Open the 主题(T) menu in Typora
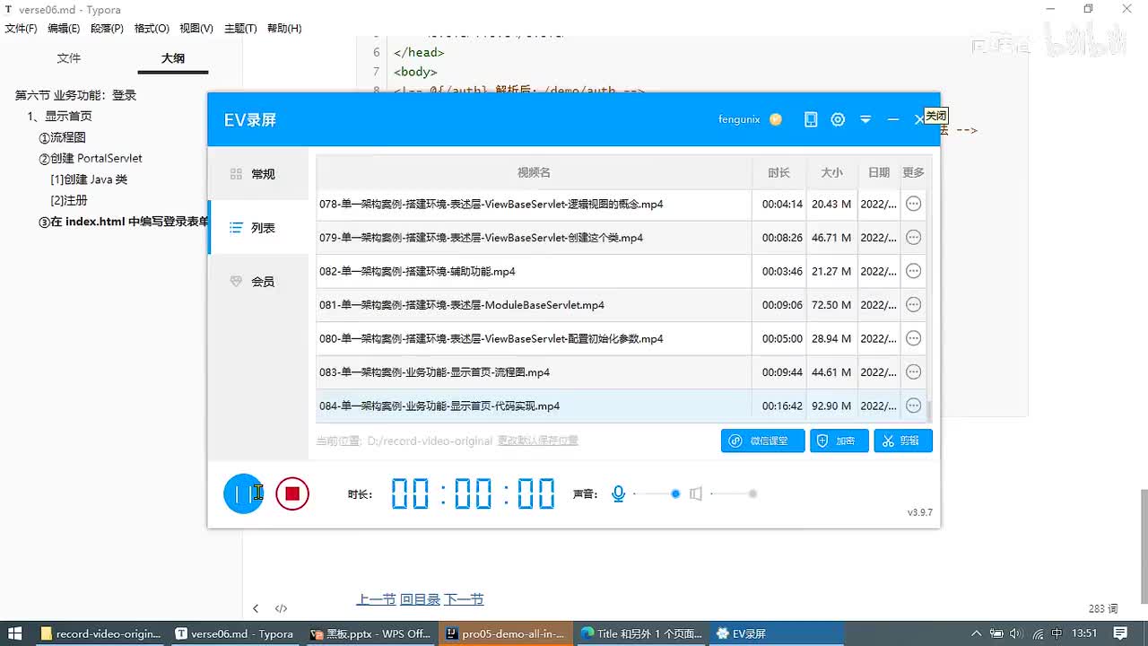The image size is (1148, 646). (x=240, y=29)
